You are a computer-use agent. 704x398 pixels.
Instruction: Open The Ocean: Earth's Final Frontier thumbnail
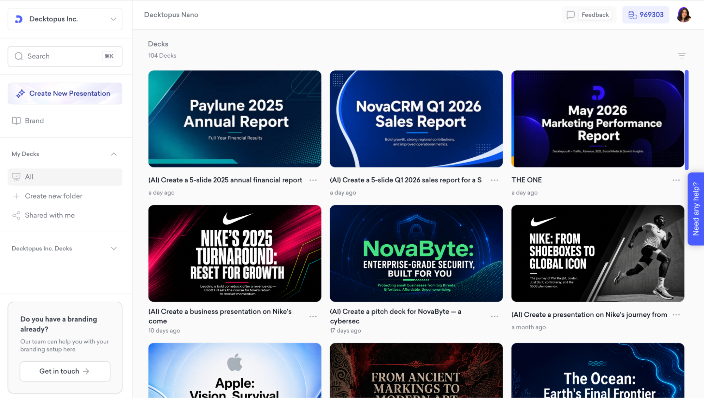pyautogui.click(x=598, y=371)
